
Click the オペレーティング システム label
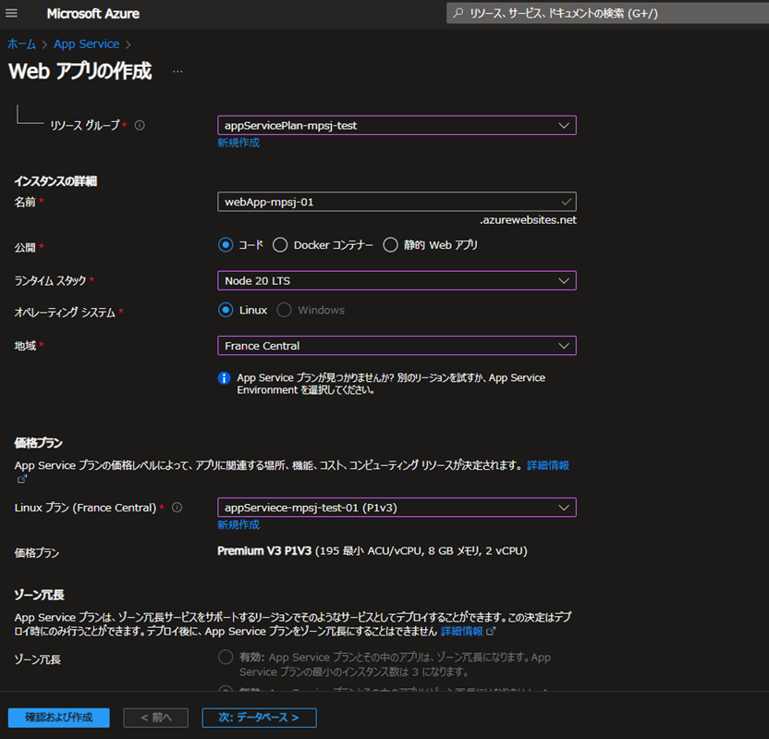[x=65, y=313]
